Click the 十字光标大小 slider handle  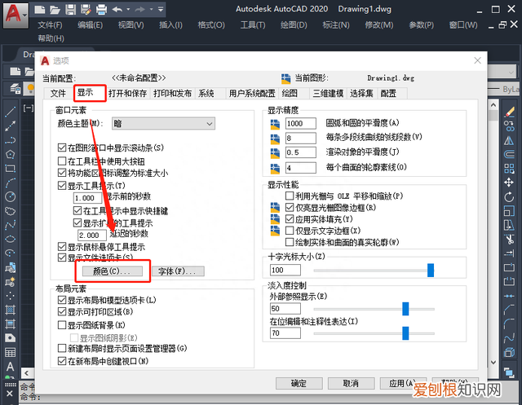[x=431, y=270]
